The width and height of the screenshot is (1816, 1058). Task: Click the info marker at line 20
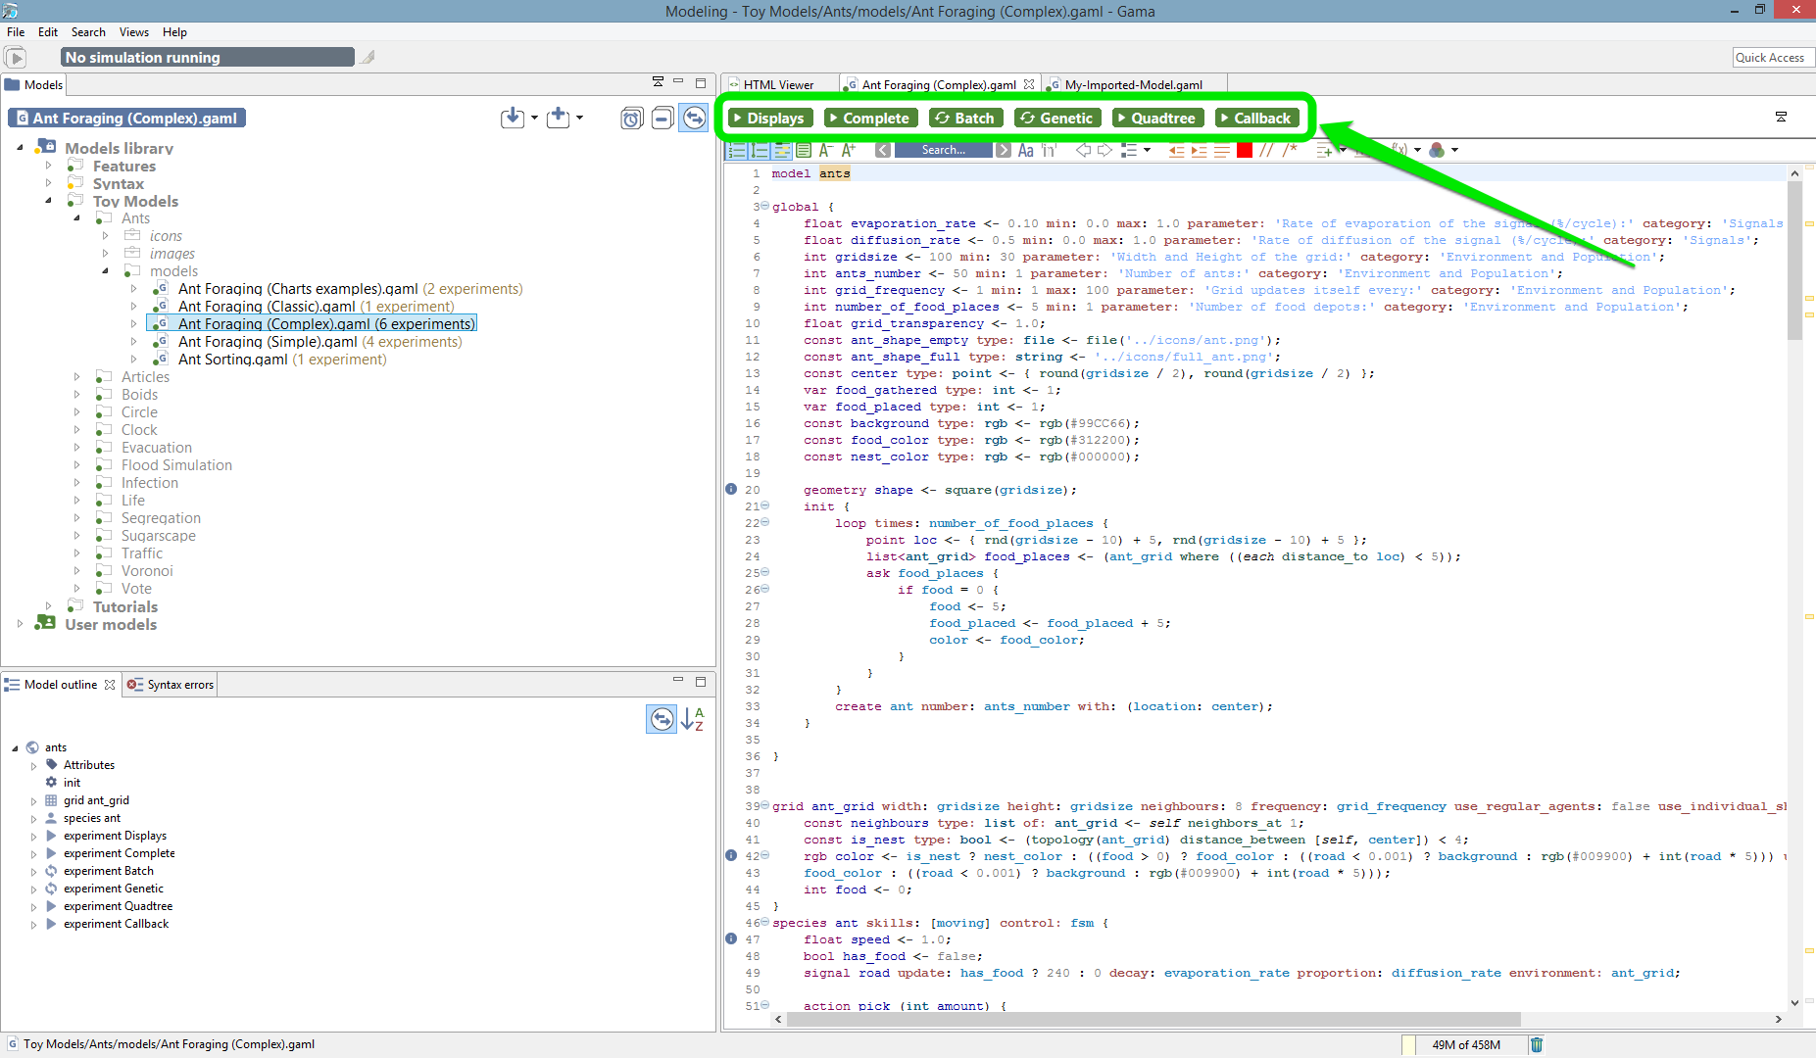click(x=731, y=489)
